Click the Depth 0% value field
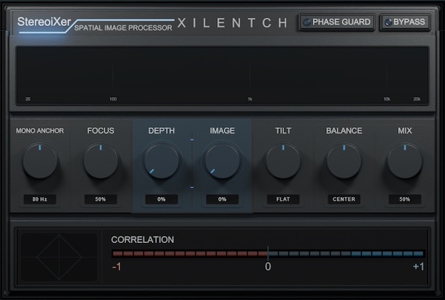Screen dimensions: 445x300 coord(162,199)
